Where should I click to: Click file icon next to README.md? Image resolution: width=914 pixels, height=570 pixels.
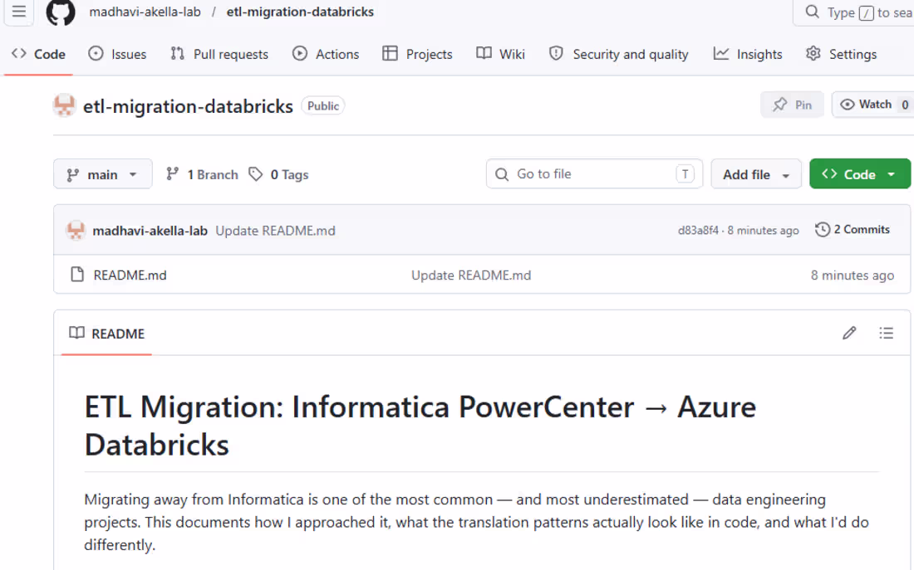point(77,275)
